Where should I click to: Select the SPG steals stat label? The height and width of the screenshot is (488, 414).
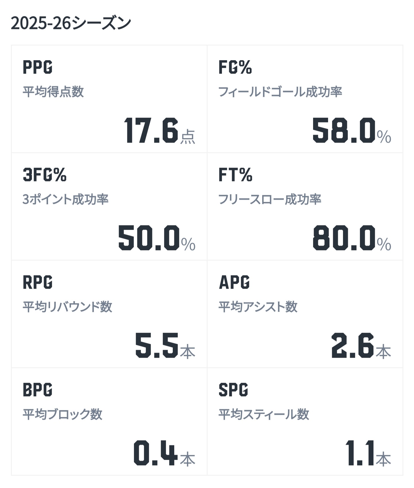click(233, 390)
